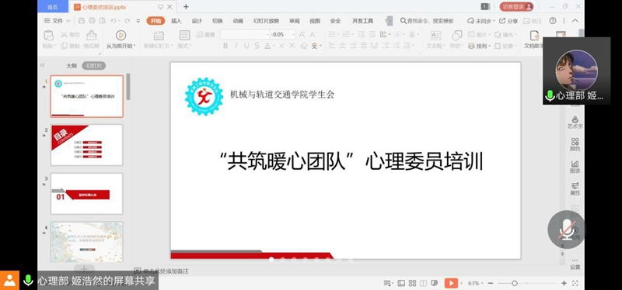Open the 幻灯片放映 ribbon tab

coord(266,21)
